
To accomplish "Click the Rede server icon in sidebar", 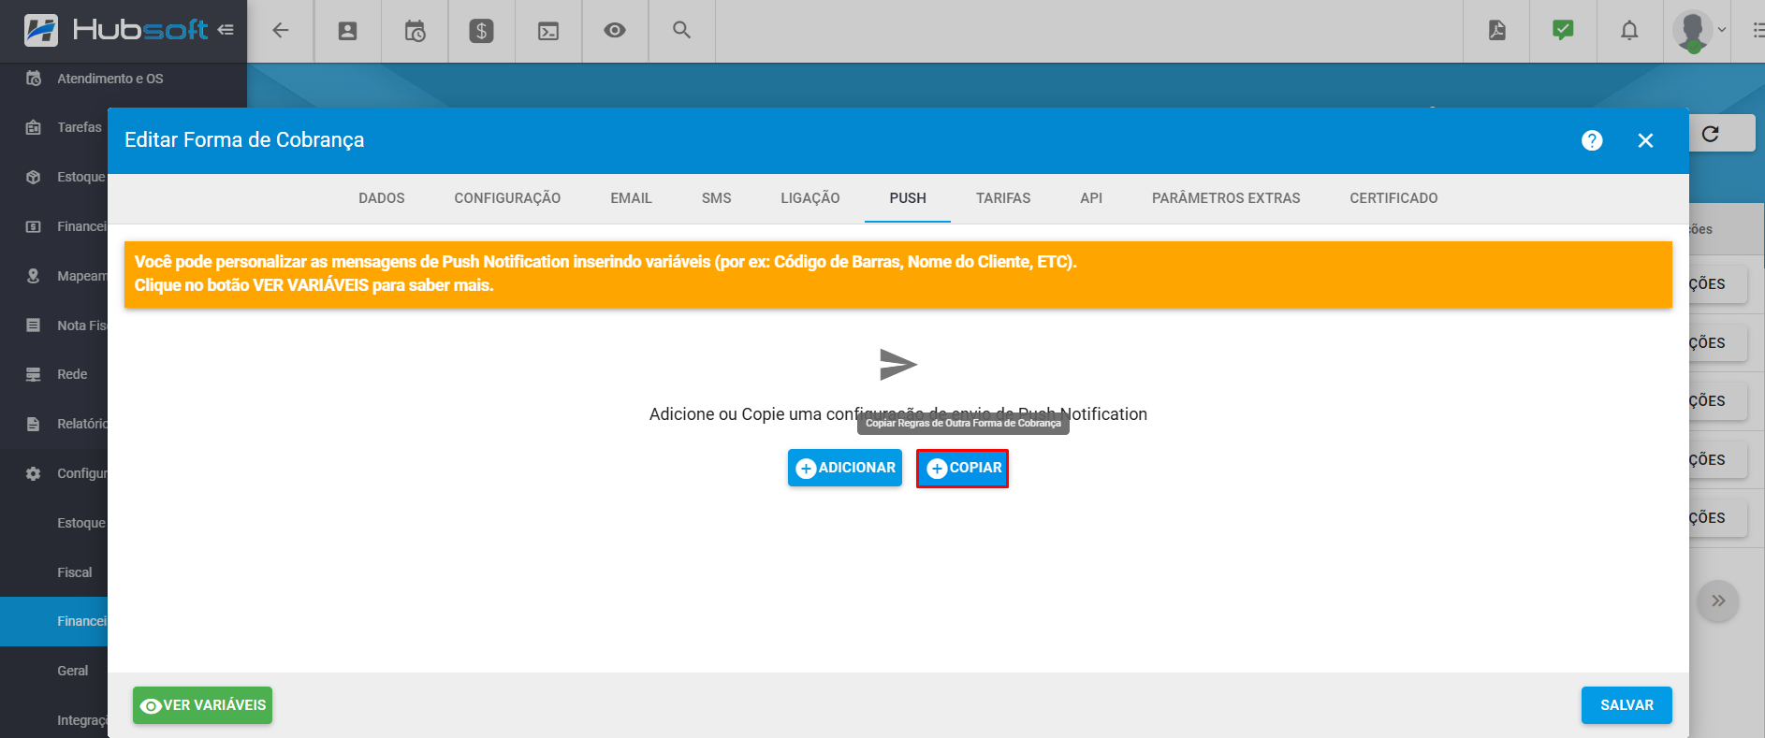I will click(x=34, y=374).
